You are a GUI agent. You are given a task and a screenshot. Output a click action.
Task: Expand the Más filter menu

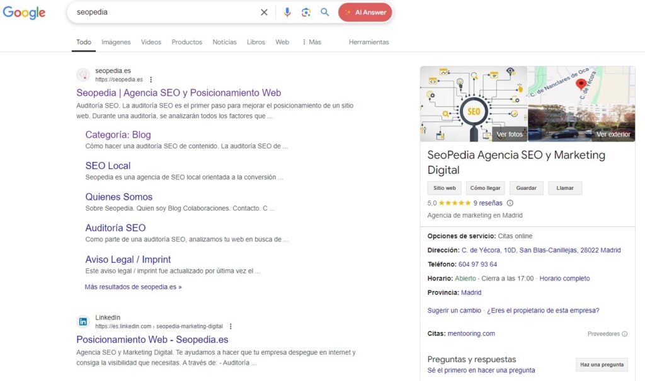coord(311,42)
